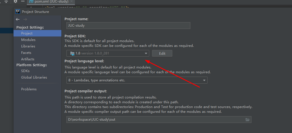Open the Problems section

[x=29, y=89]
